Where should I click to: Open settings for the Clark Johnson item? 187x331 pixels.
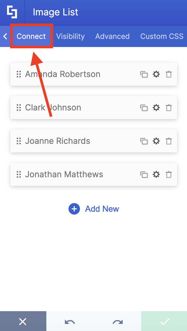(156, 108)
